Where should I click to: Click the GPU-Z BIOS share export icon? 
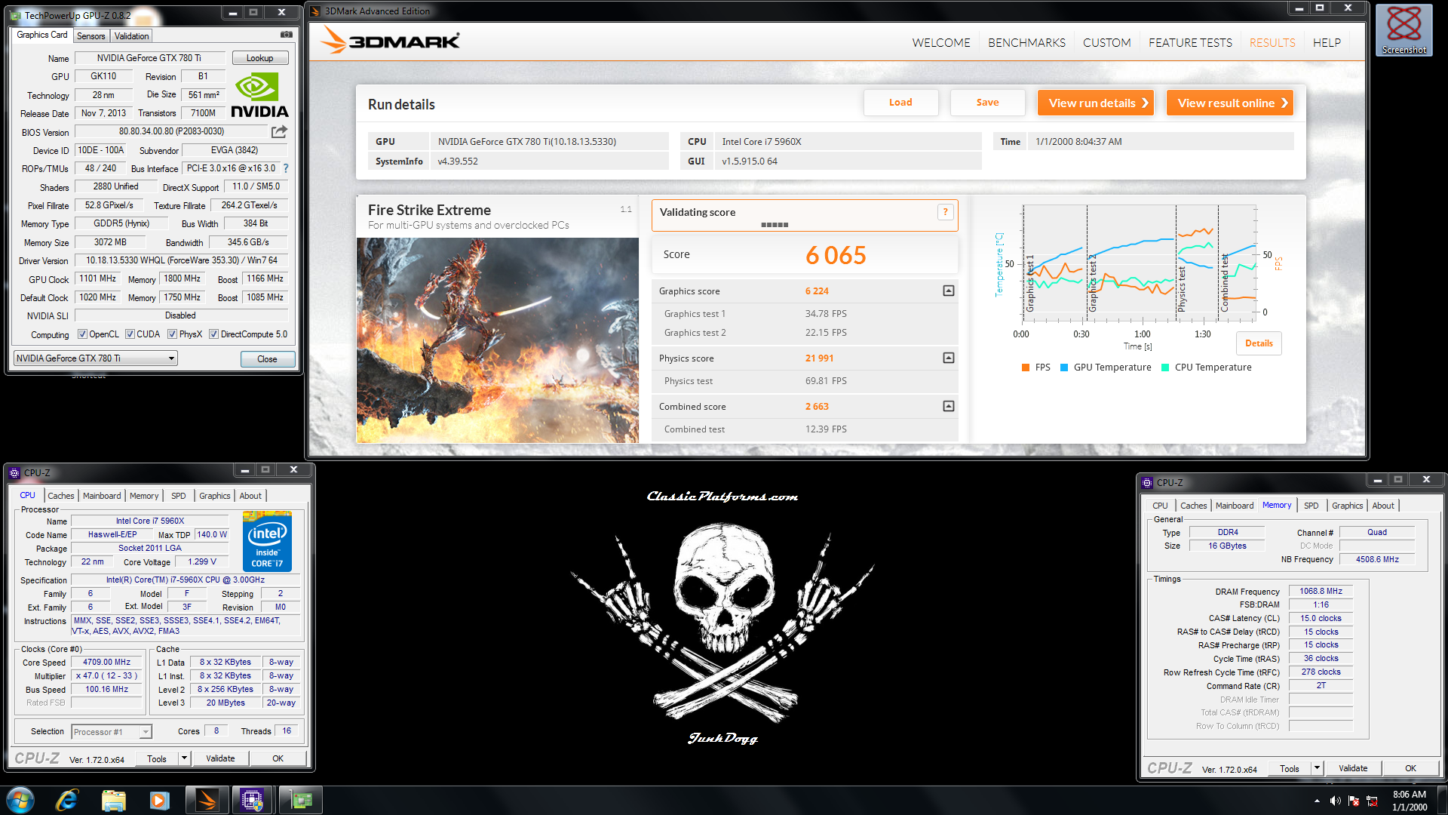click(279, 131)
